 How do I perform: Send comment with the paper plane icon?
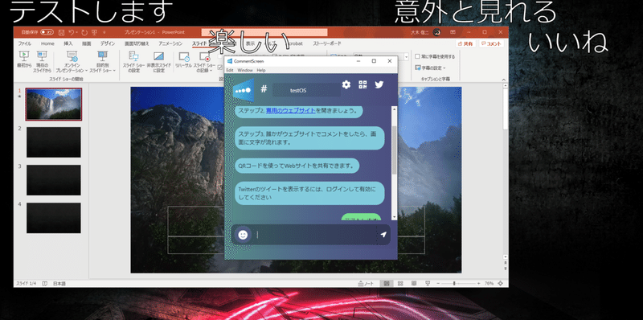pyautogui.click(x=383, y=235)
